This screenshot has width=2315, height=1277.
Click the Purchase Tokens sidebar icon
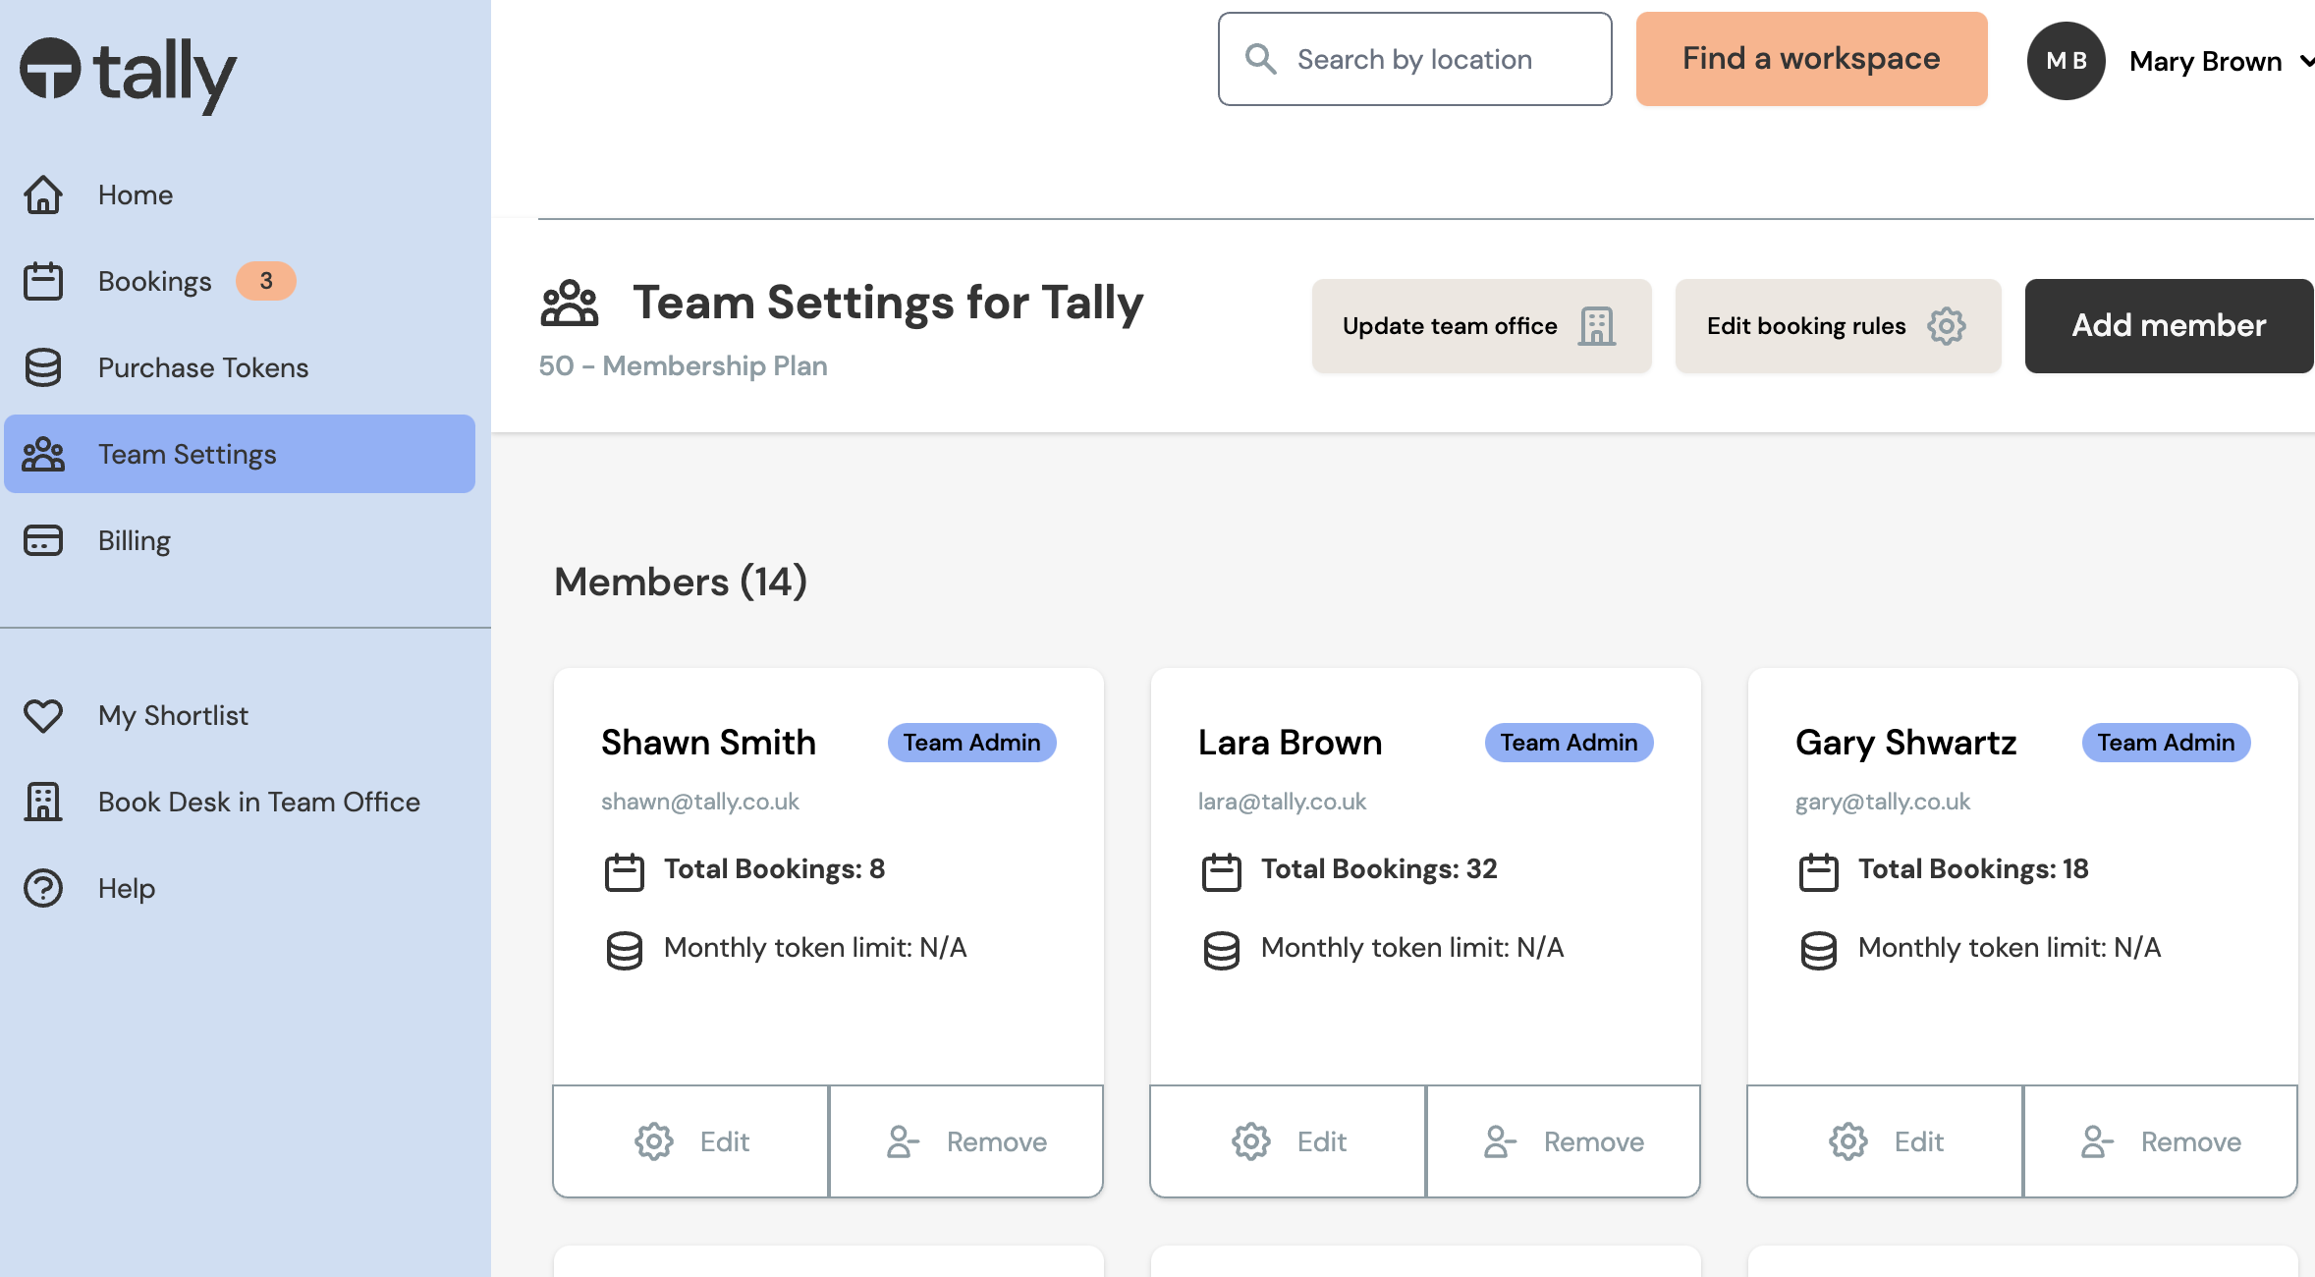(x=42, y=366)
